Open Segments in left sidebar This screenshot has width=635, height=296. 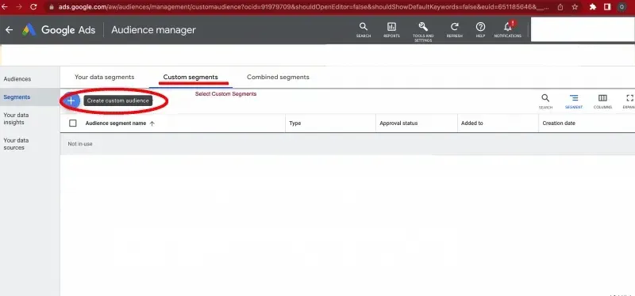point(17,97)
